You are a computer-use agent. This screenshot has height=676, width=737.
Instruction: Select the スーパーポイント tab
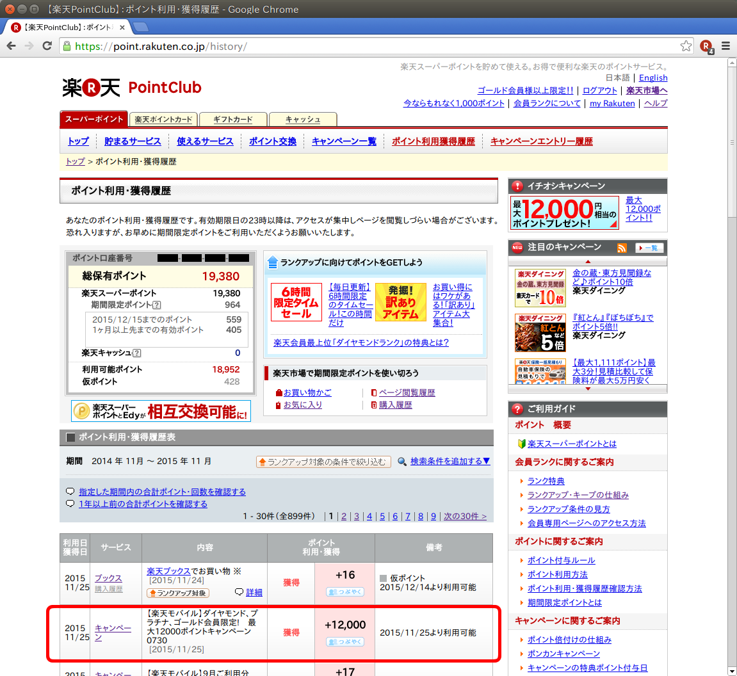click(94, 119)
